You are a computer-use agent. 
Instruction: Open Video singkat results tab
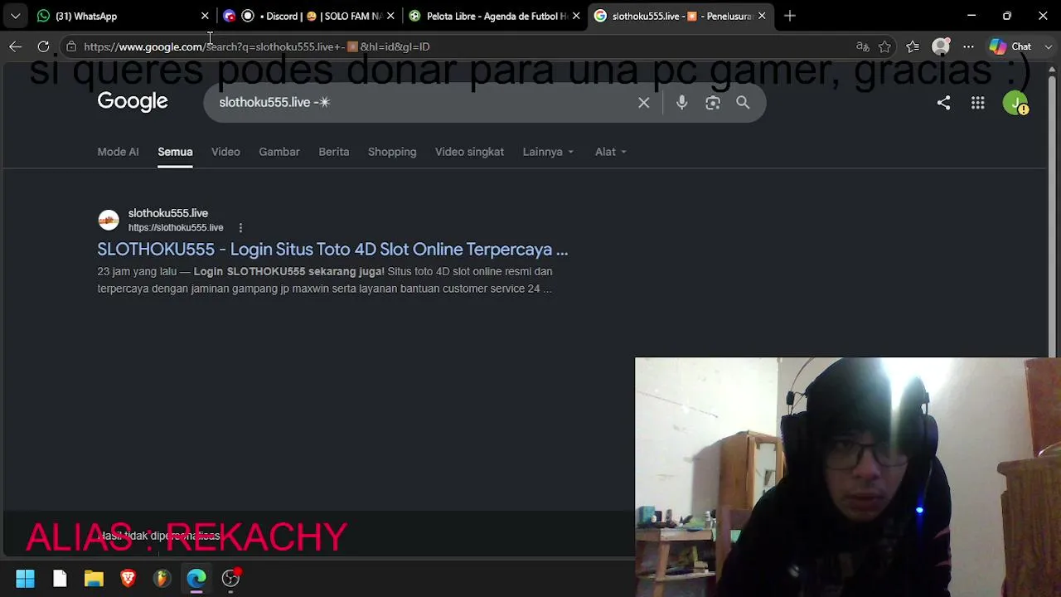(x=469, y=152)
